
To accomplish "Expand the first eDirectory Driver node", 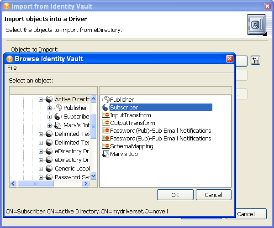I will coord(41,151).
